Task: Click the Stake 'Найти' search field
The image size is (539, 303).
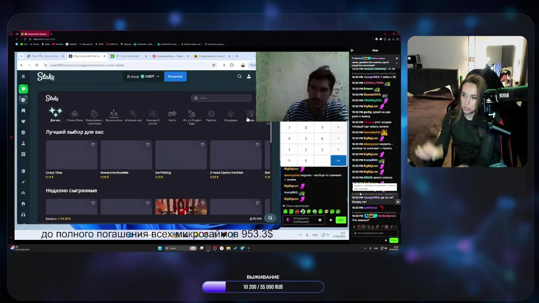Action: point(221,98)
